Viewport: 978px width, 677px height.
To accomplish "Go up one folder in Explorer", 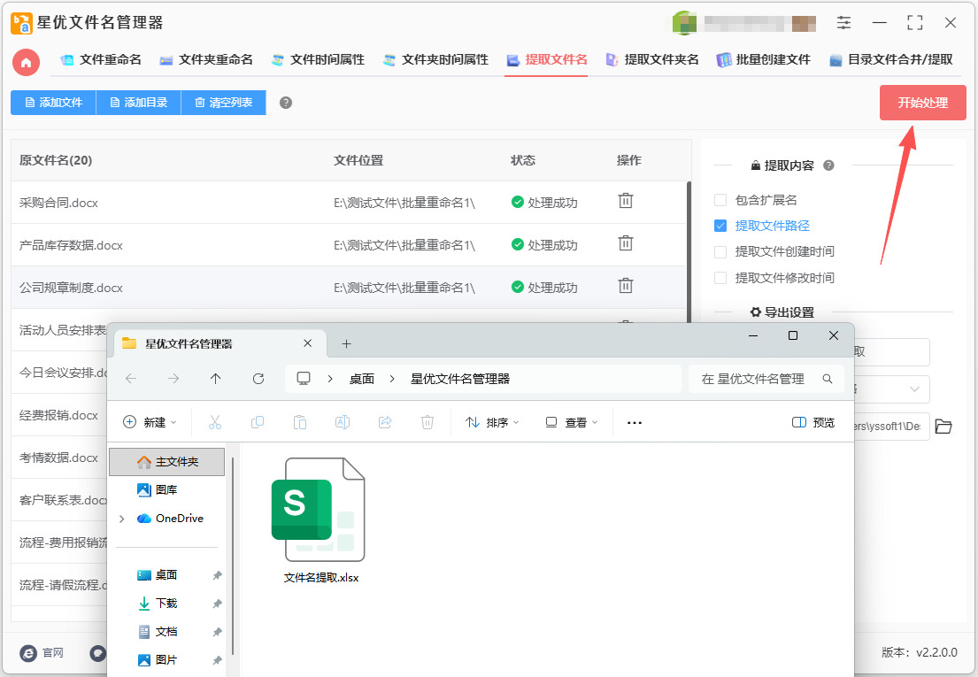I will pos(216,379).
